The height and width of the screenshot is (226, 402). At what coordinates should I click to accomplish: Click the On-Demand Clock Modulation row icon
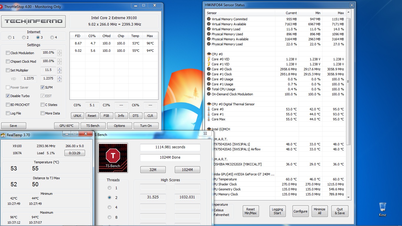[x=209, y=94]
